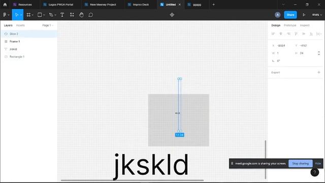This screenshot has width=325, height=183.
Task: Click the W width field
Action: click(x=282, y=53)
